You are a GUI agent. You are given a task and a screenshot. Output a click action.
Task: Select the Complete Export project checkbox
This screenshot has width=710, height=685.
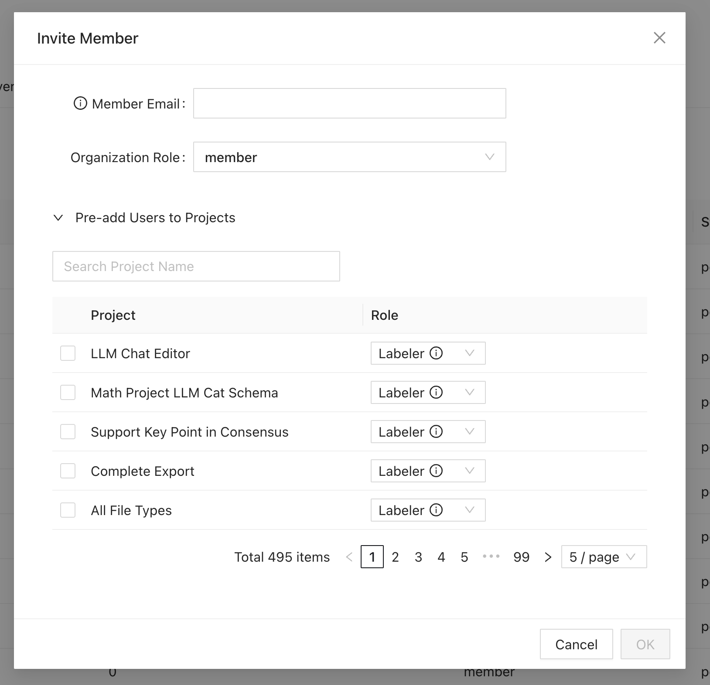point(68,471)
